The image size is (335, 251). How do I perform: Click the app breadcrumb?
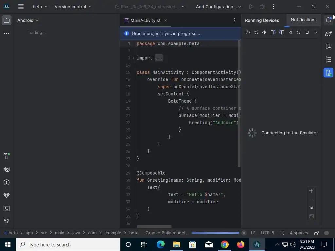click(x=29, y=233)
